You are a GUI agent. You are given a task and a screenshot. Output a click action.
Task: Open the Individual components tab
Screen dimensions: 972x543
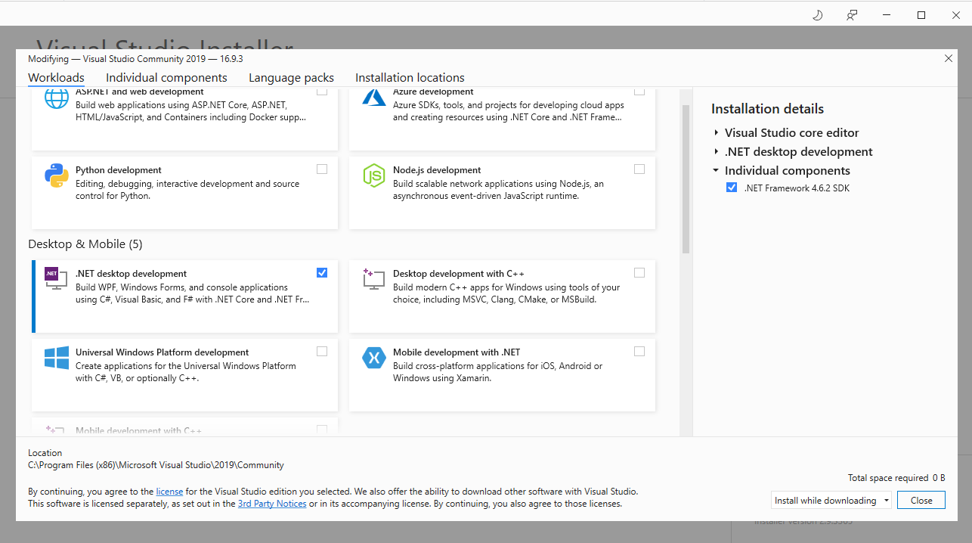coord(166,77)
